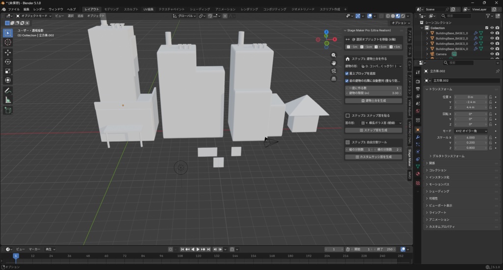Screen dimensions: 503x270
Task: Select the Measure tool
Action: tap(8, 100)
